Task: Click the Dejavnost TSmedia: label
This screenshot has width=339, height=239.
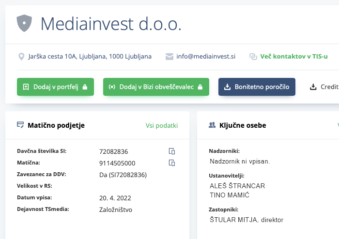Action: pos(43,209)
